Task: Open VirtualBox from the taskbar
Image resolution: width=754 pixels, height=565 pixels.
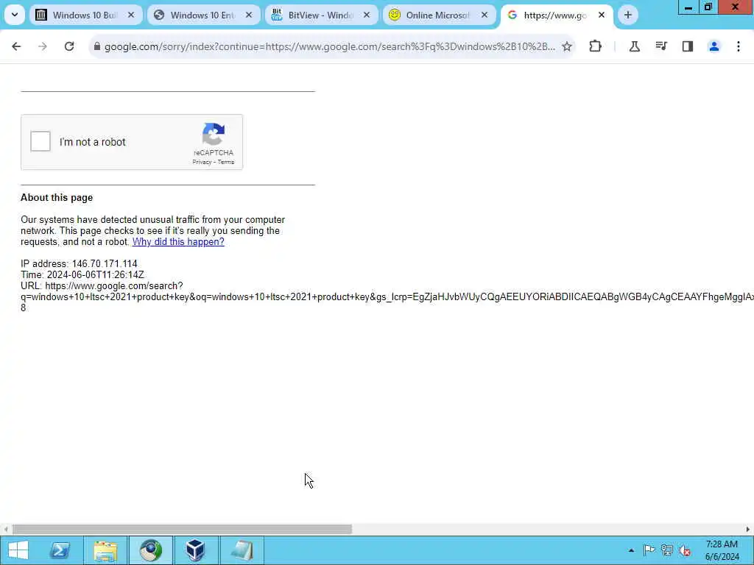Action: pos(196,550)
